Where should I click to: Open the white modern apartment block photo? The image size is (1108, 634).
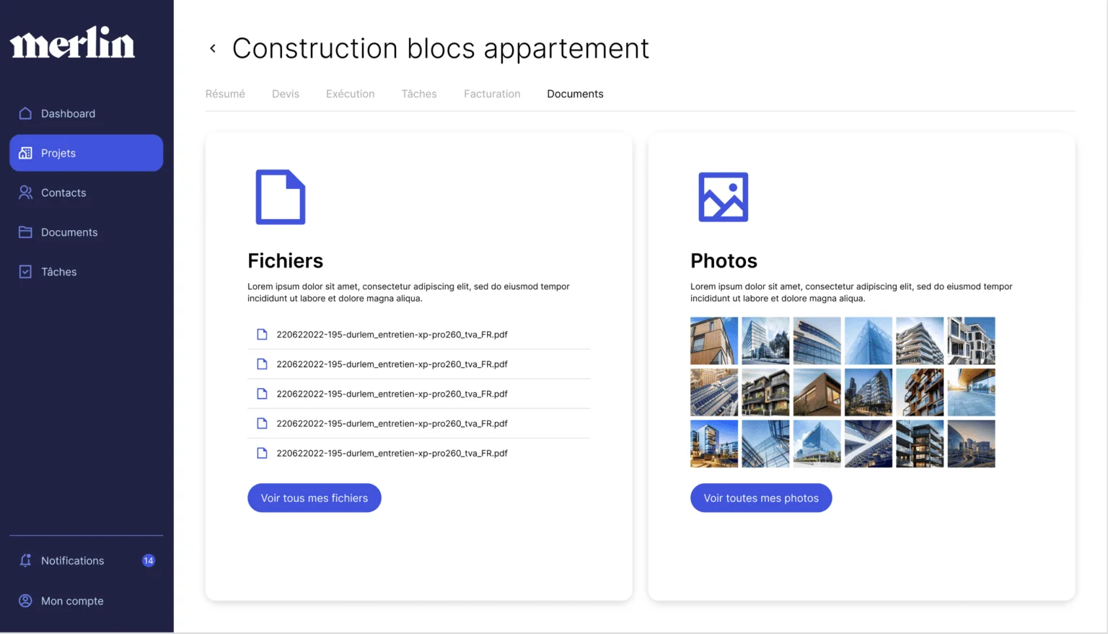tap(971, 340)
